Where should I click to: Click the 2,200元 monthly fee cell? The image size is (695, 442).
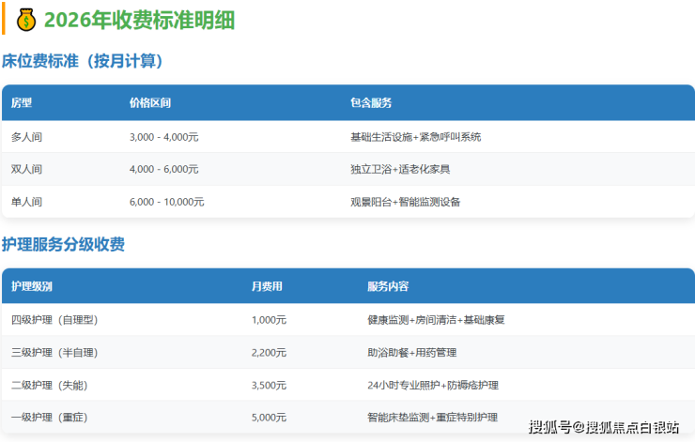point(269,352)
